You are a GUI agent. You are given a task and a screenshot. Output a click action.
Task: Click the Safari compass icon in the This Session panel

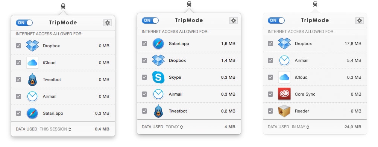[32, 113]
